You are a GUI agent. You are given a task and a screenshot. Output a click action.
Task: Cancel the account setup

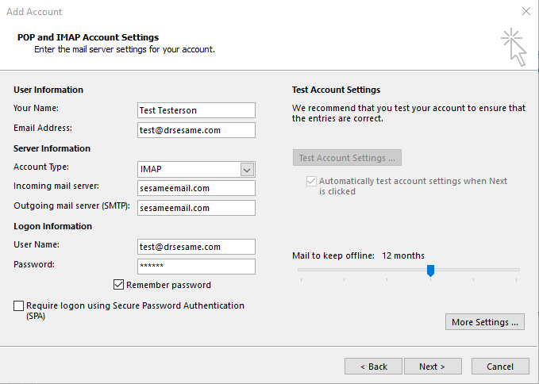click(500, 367)
